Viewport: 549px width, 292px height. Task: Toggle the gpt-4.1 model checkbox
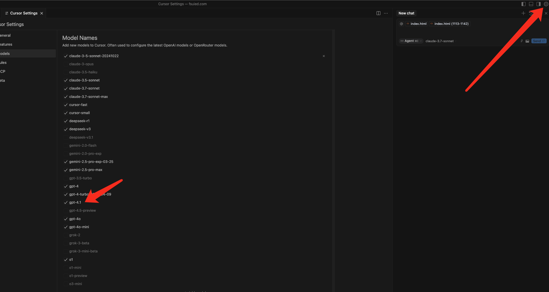(x=66, y=202)
